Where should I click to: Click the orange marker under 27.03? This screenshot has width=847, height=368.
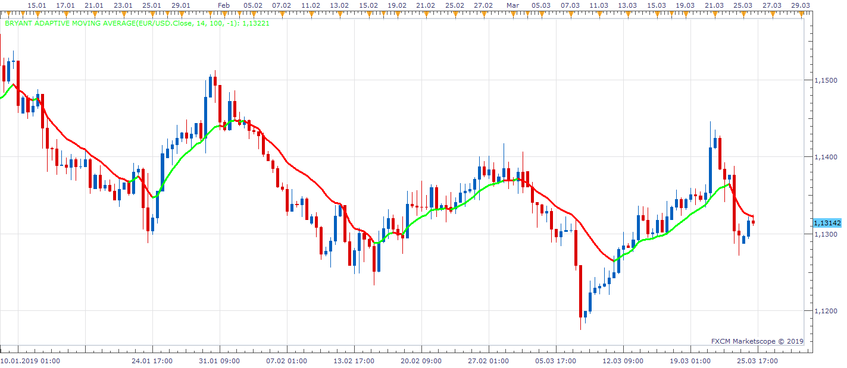772,14
